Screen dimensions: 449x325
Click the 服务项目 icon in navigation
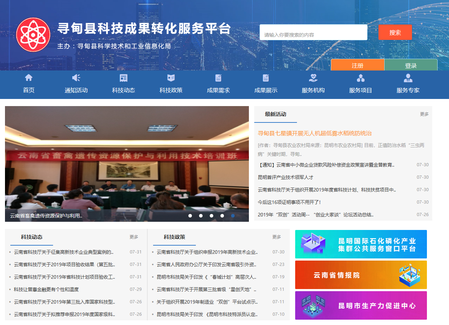[360, 78]
